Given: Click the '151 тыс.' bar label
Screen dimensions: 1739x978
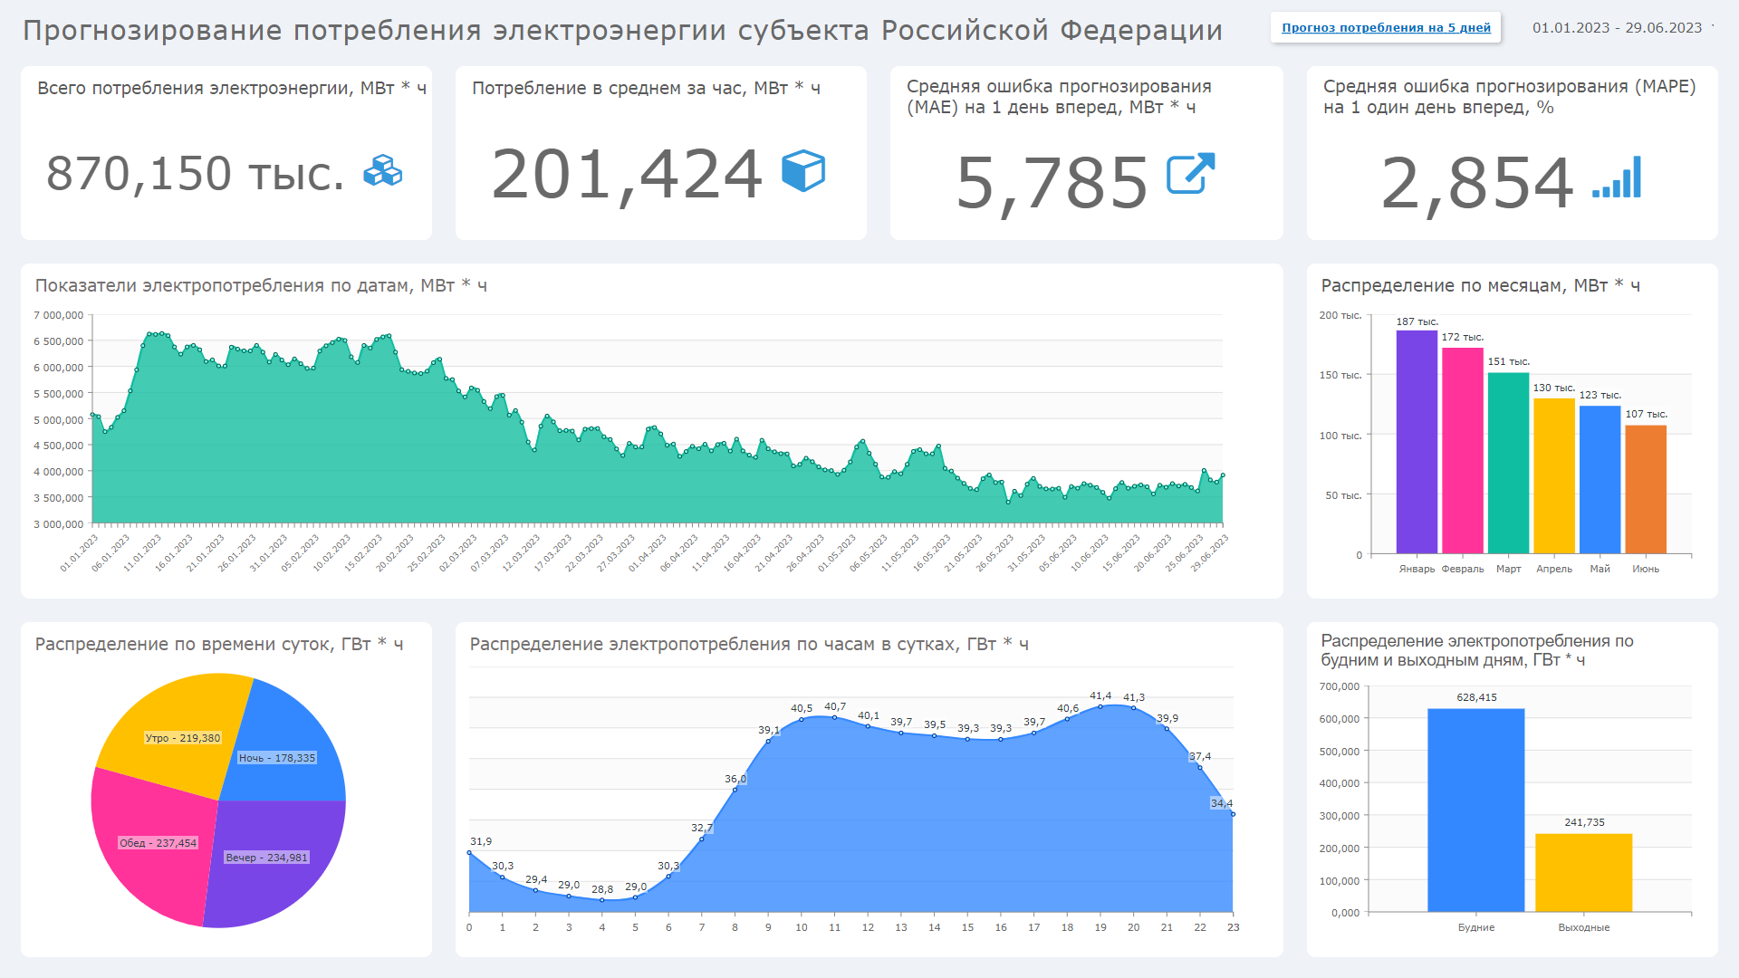Looking at the screenshot, I should coord(1509,361).
